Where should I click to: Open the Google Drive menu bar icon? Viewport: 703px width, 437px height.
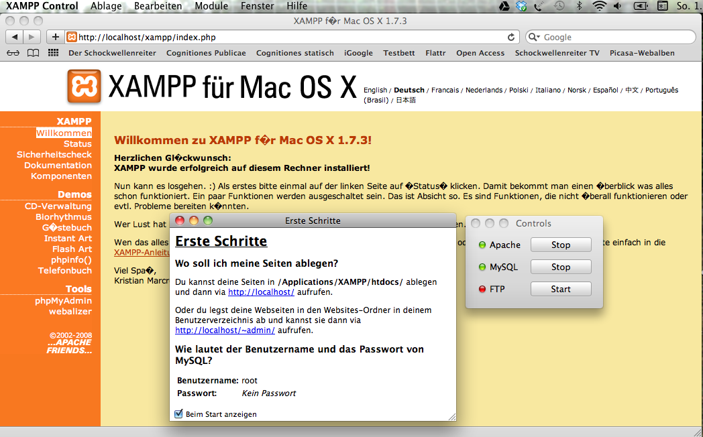(x=504, y=6)
